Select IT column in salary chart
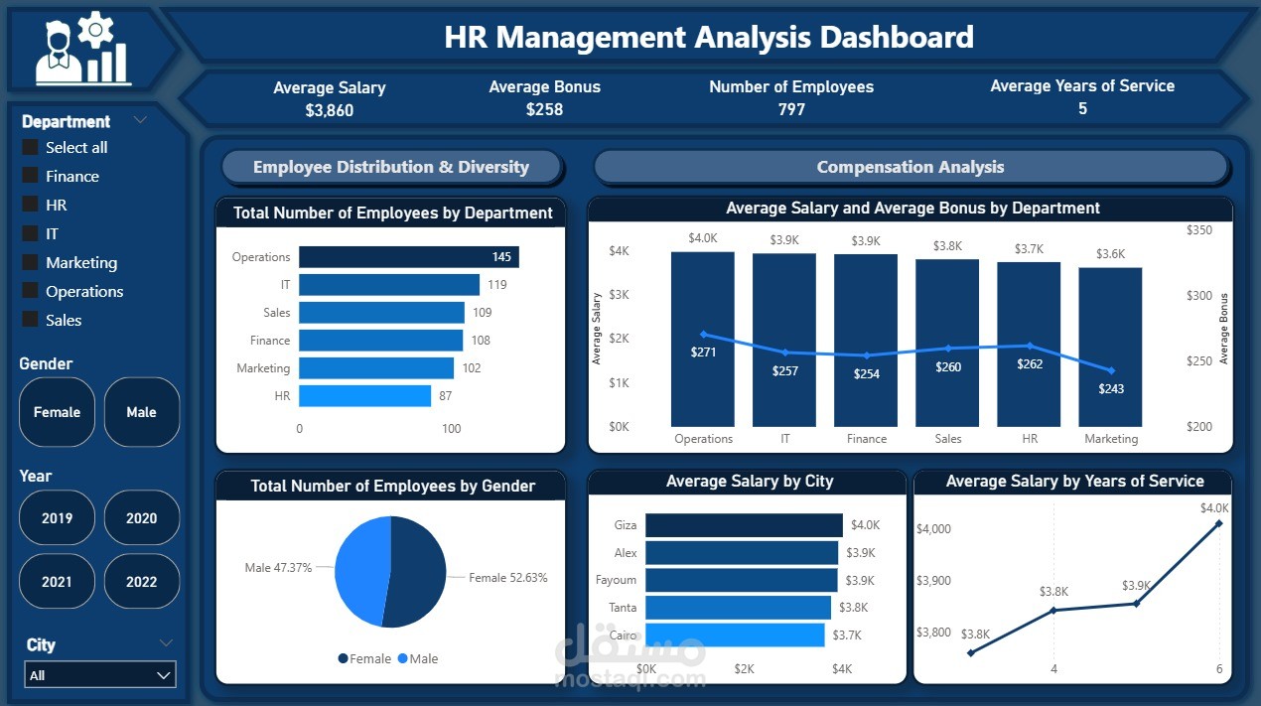The width and height of the screenshot is (1261, 706). point(784,341)
